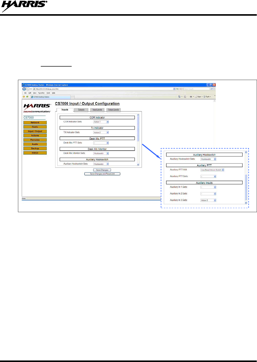257x362 pixels.
Task: Click the CS7000 heading in sidebar
Action: 29,117
